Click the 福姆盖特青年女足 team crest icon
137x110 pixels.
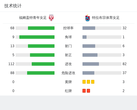(x=51, y=18)
